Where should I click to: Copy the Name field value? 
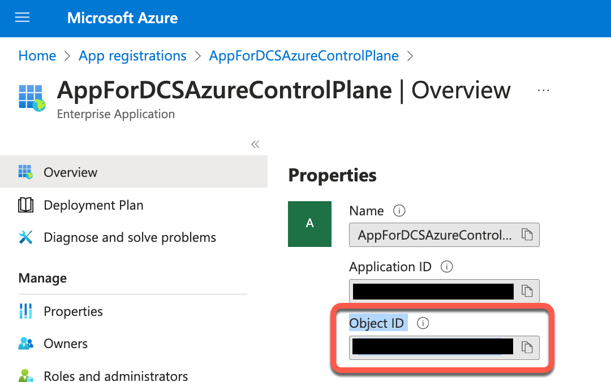[x=527, y=235]
